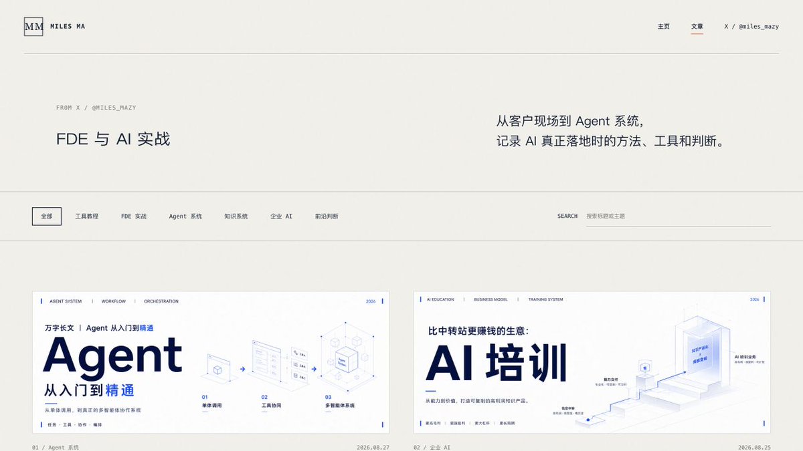Screen dimensions: 803x451
Task: Select the 全部 filter tab
Action: [47, 216]
